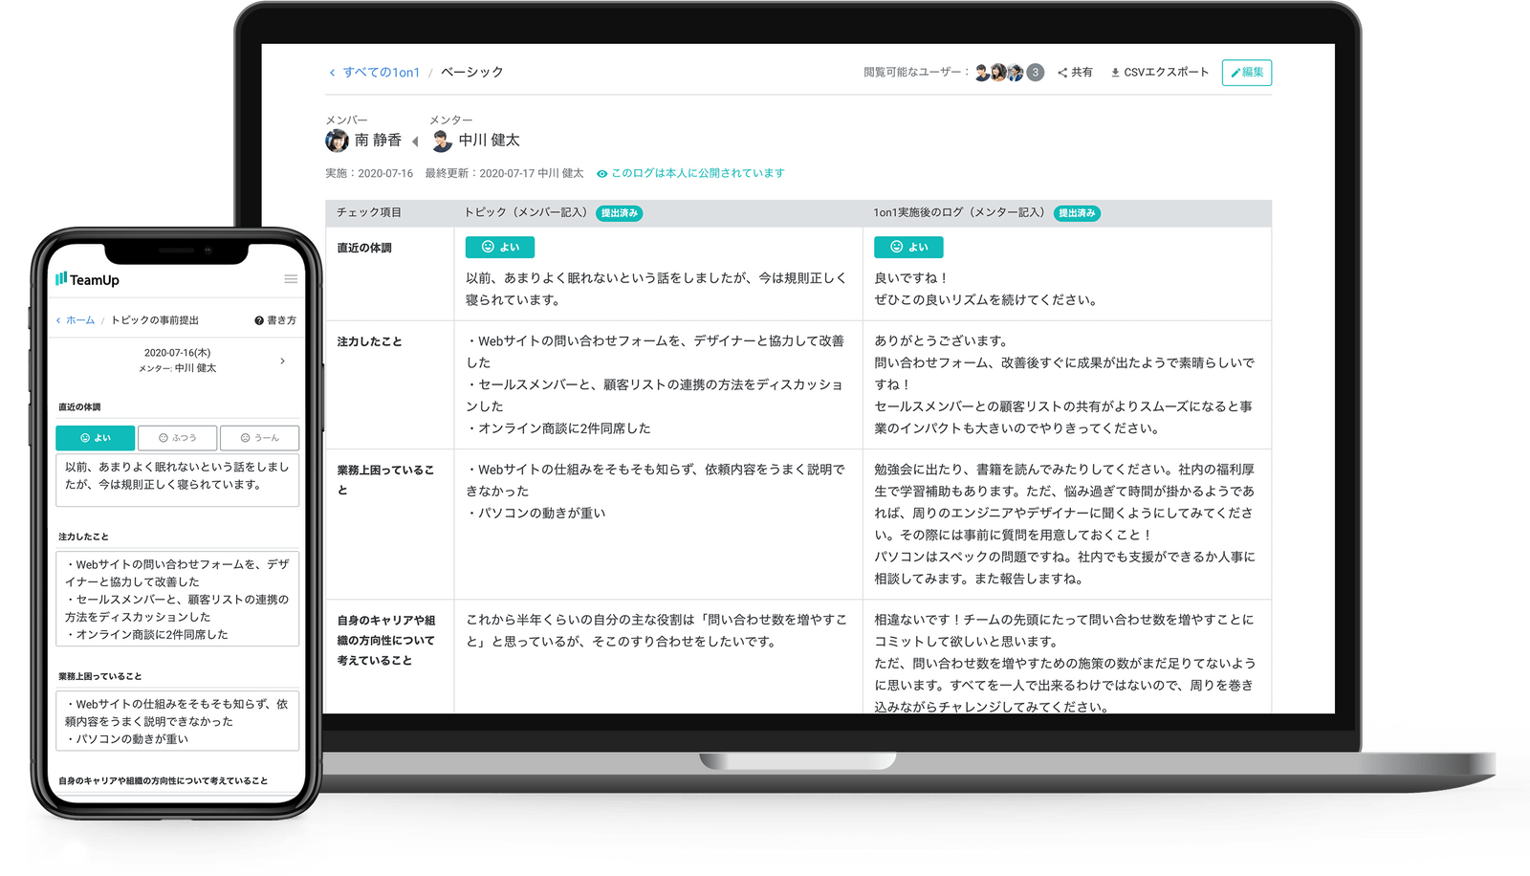Click the viewable users avatar group

pyautogui.click(x=998, y=73)
